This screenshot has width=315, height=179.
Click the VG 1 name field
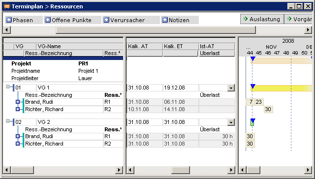point(80,88)
